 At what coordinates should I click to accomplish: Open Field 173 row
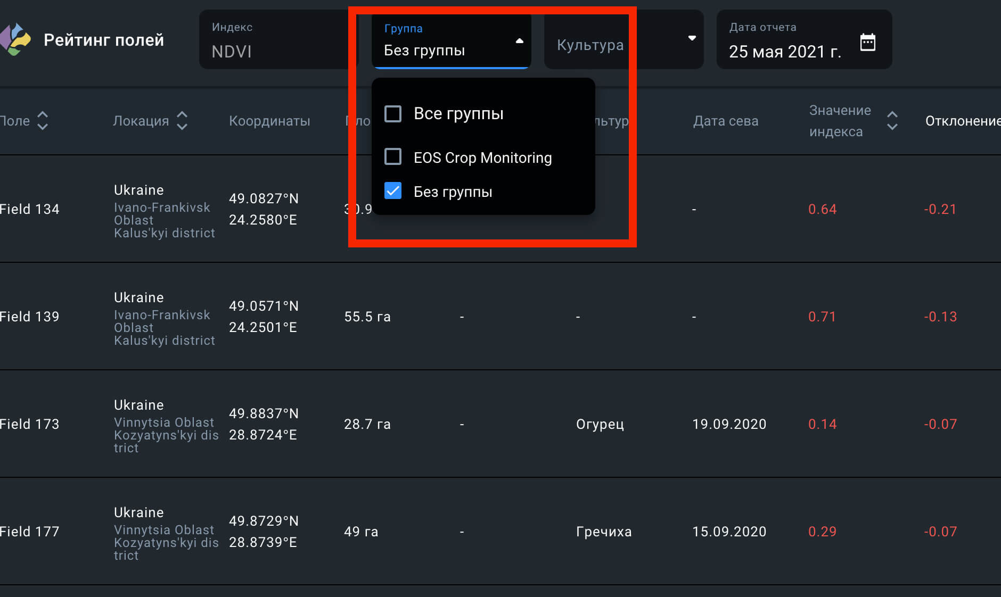[30, 424]
